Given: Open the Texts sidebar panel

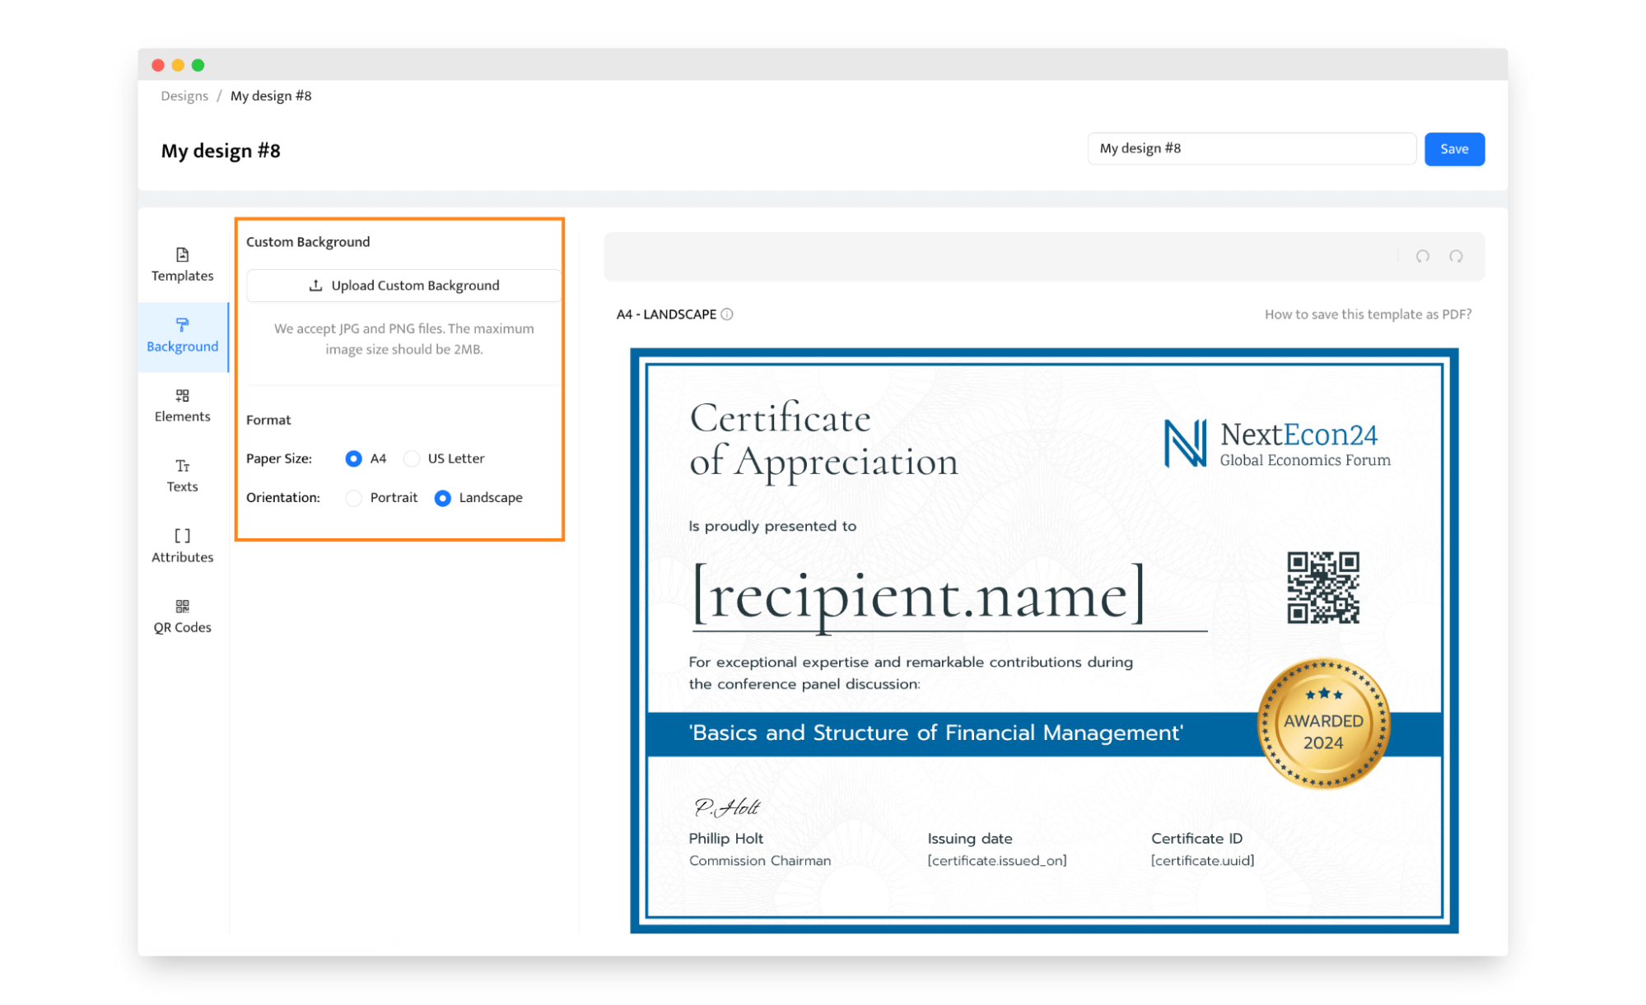Looking at the screenshot, I should 182,476.
